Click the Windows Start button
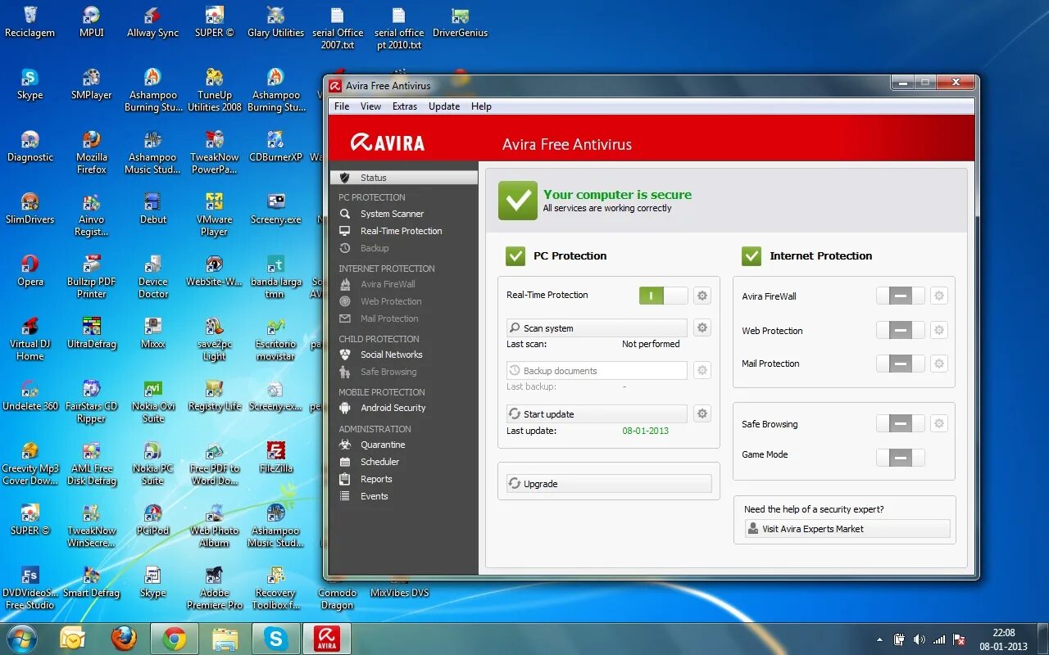This screenshot has width=1049, height=655. point(21,639)
